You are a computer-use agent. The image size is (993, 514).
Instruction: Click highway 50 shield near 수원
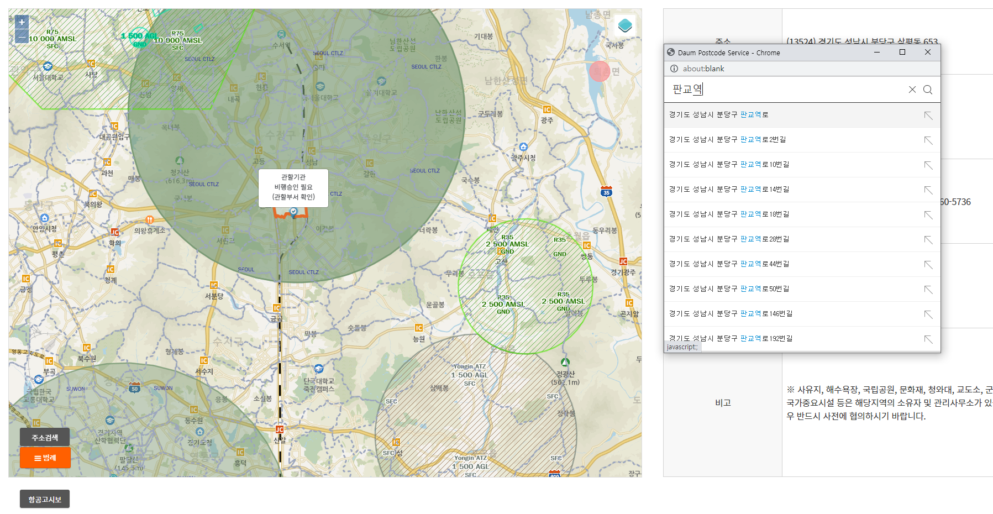[135, 387]
